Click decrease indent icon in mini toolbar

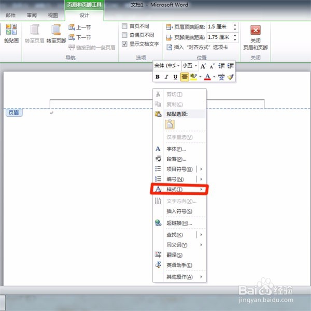coord(221,66)
